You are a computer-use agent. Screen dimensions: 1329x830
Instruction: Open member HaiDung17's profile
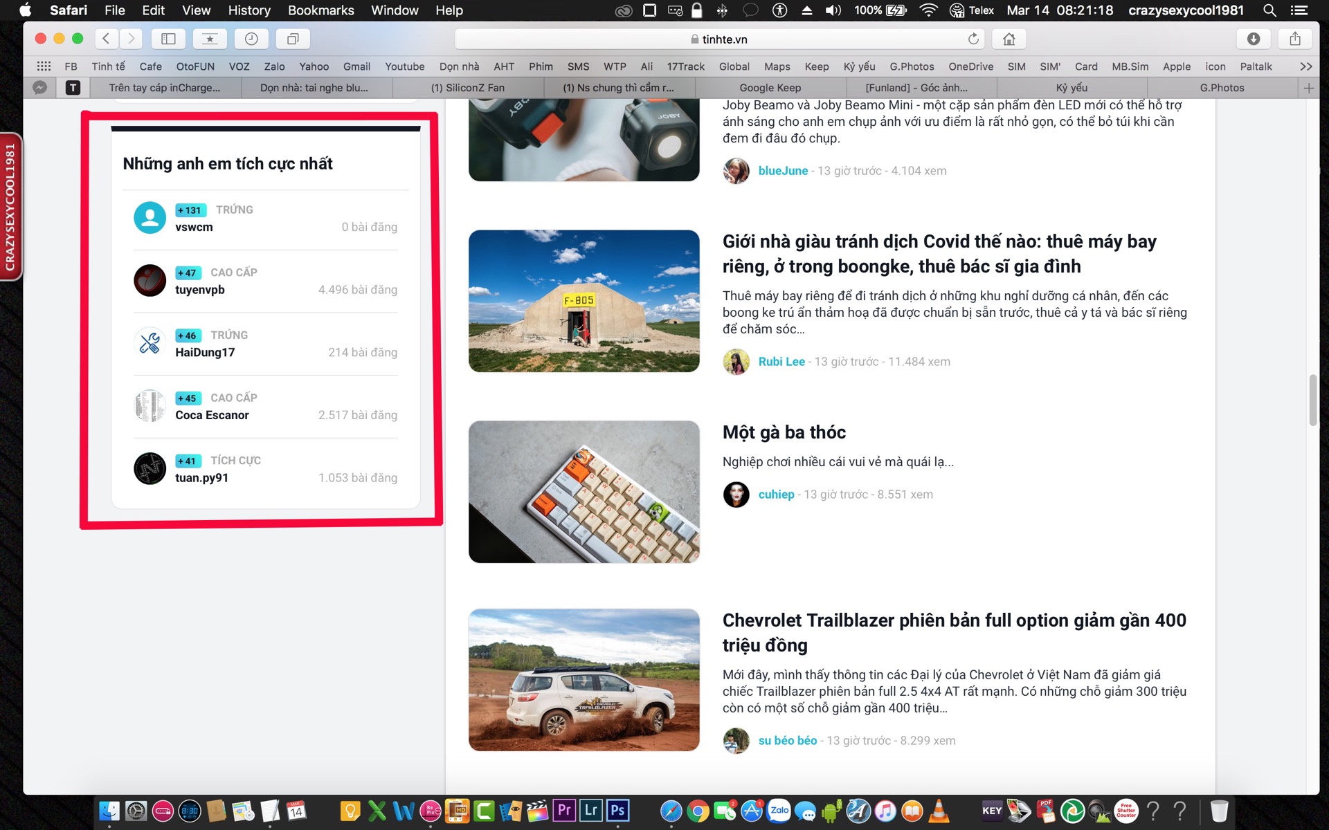[x=205, y=353]
